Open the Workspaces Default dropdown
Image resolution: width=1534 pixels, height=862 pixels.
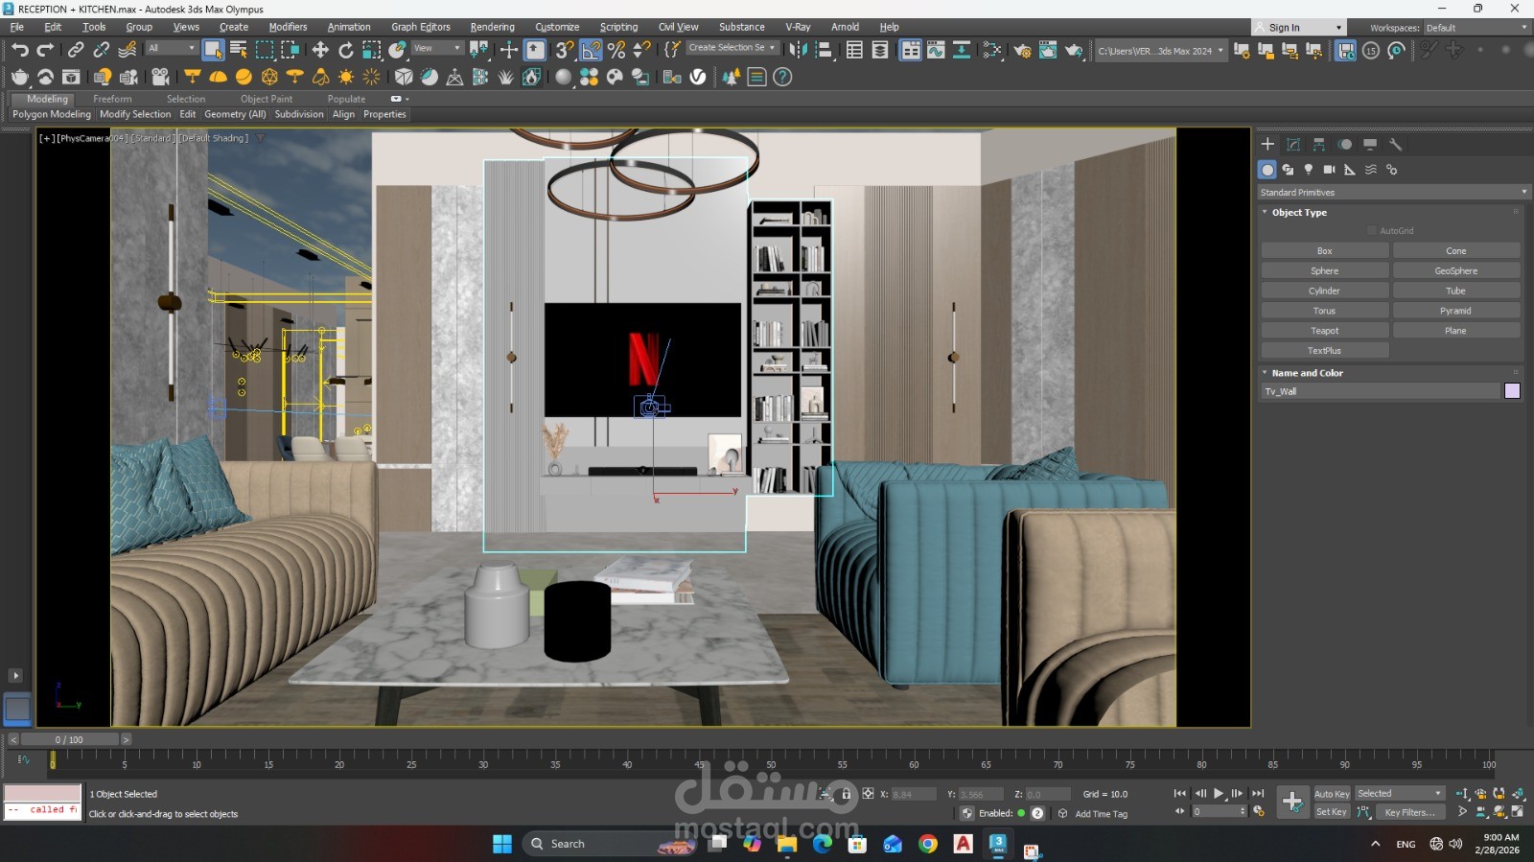(x=1476, y=28)
